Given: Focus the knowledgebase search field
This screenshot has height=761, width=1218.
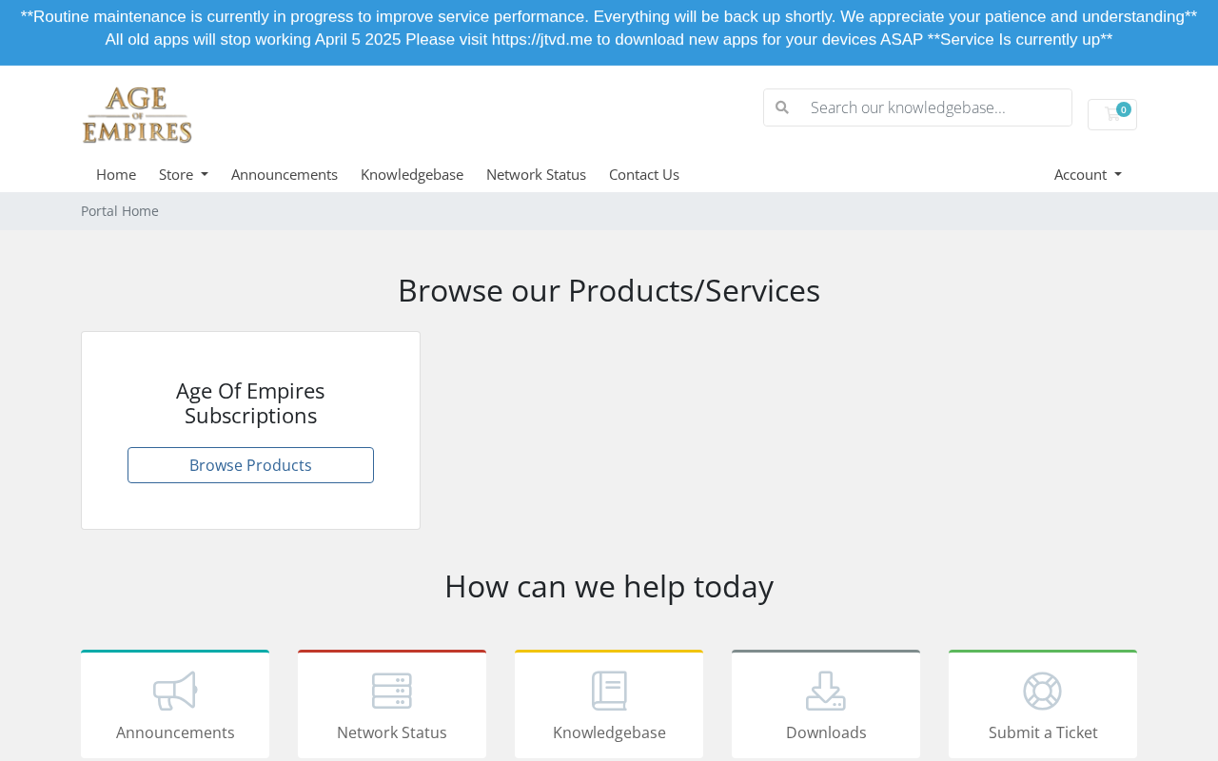Looking at the screenshot, I should (x=935, y=107).
